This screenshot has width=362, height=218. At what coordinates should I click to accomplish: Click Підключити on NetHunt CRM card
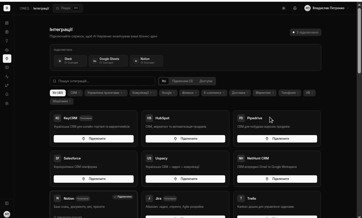click(277, 179)
